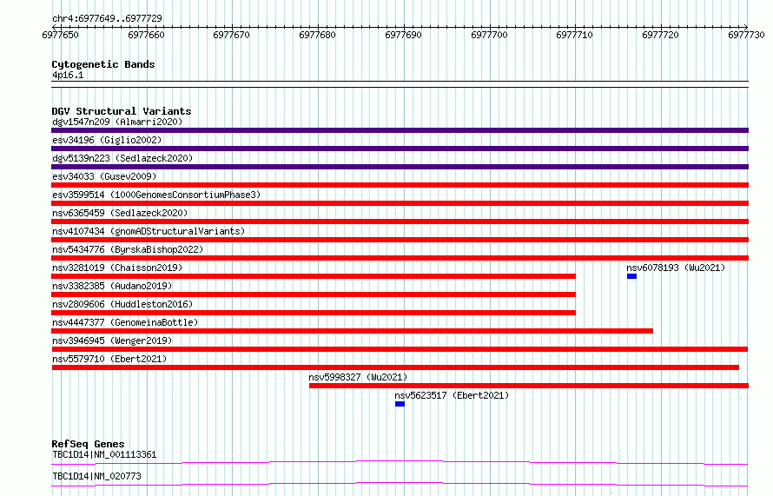Click the TBC1D14|NM_001113361 gene label
Viewport: 773px width, 496px height.
104,454
